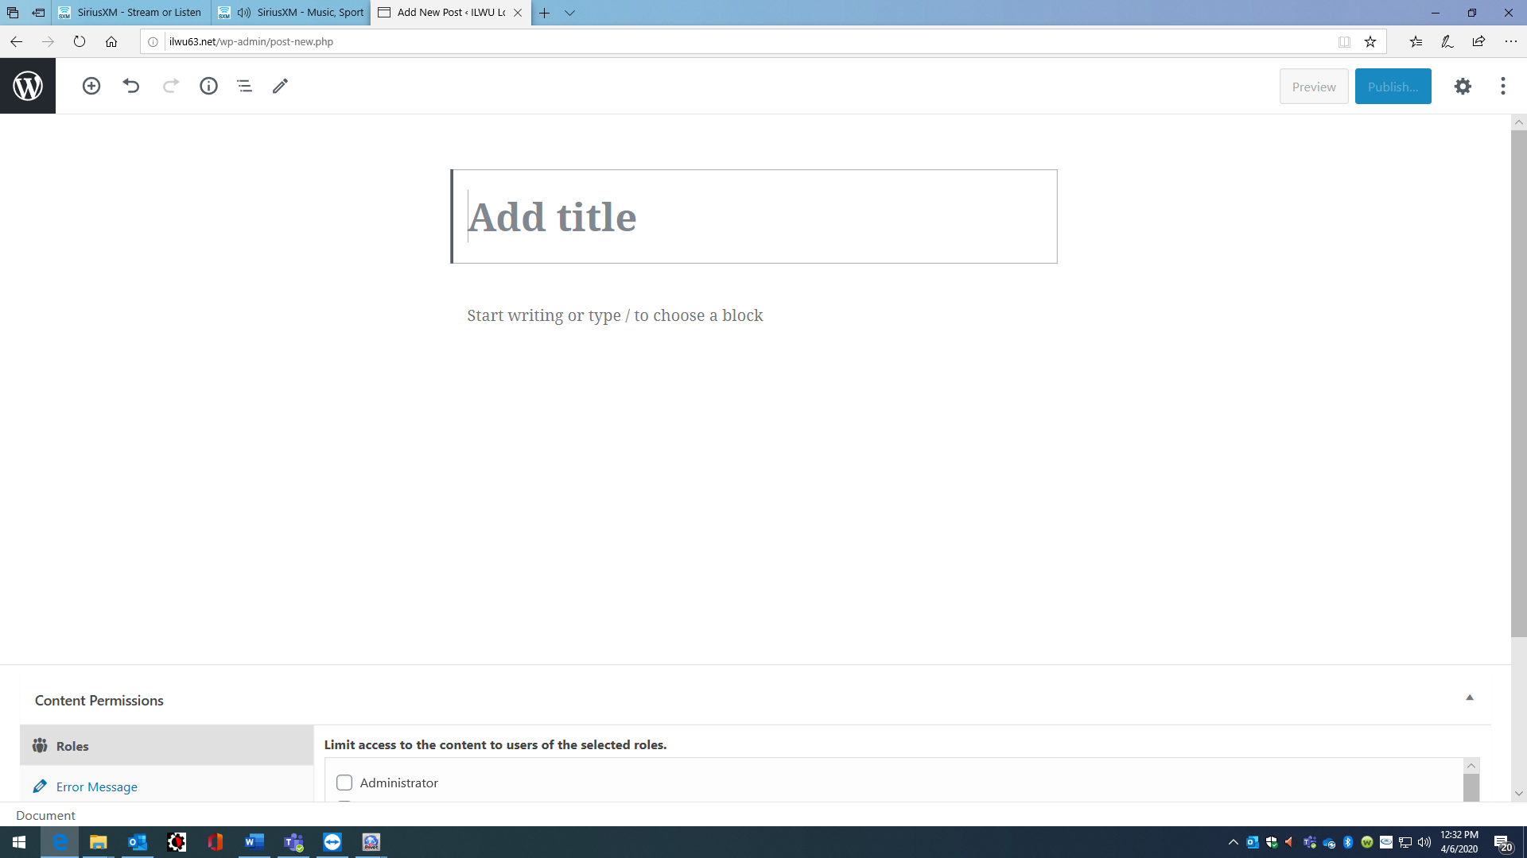Click the Document breadcrumb
The image size is (1527, 858).
pyautogui.click(x=45, y=815)
